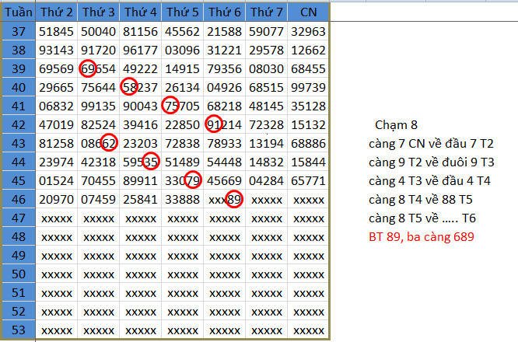Screen dimensions: 518x342
Task: Click cell with value 03096
Action: coord(182,51)
